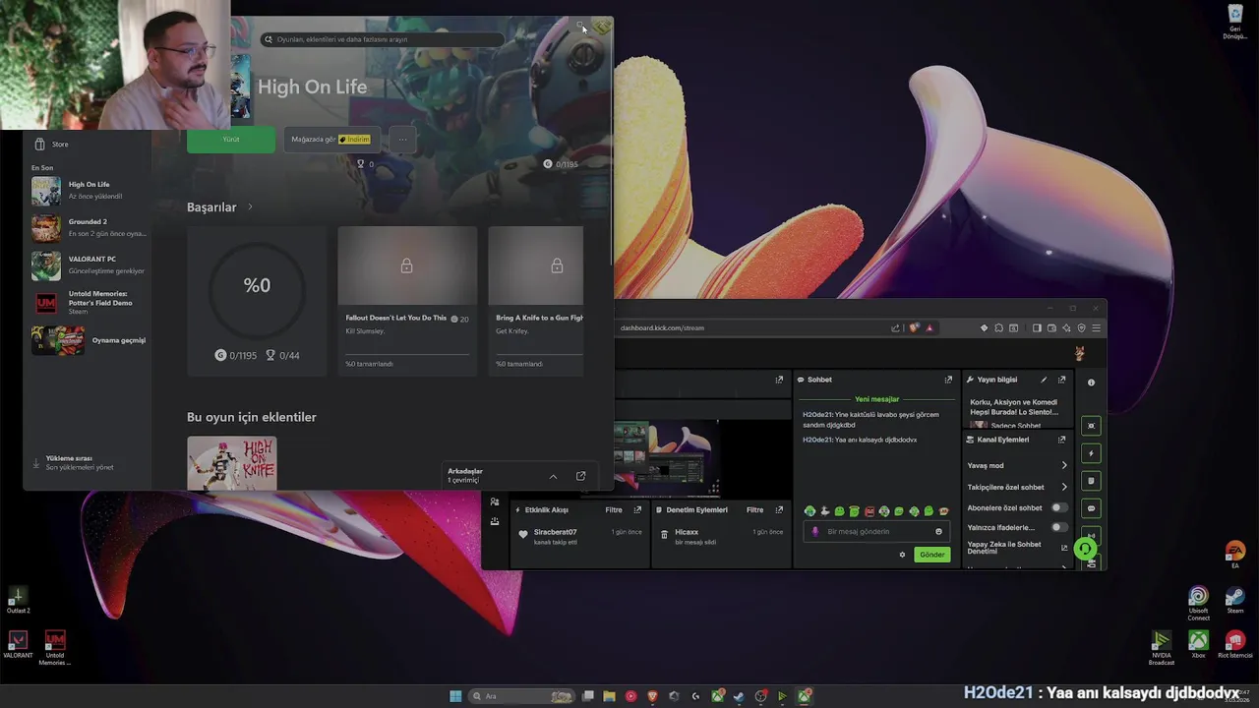The image size is (1259, 708).
Task: Click the share icon in address bar
Action: coord(895,327)
